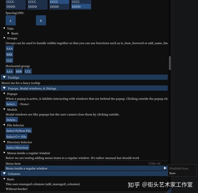This screenshot has height=193, width=198.
Task: Collapse the Popups tree node
Action: [x=4, y=94]
